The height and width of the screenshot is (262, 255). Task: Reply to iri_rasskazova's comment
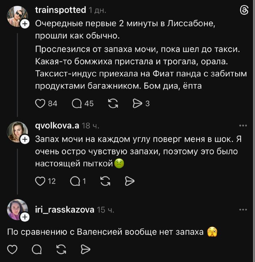[36, 249]
